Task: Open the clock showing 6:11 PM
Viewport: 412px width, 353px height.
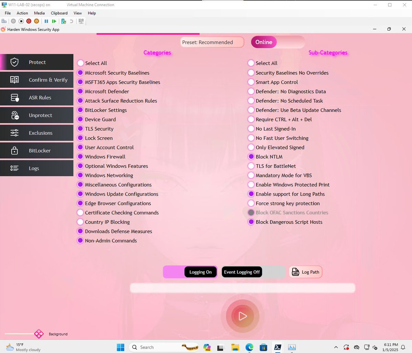Action: 391,347
